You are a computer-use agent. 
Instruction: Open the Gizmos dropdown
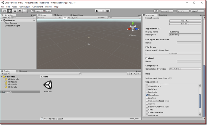point(101,18)
